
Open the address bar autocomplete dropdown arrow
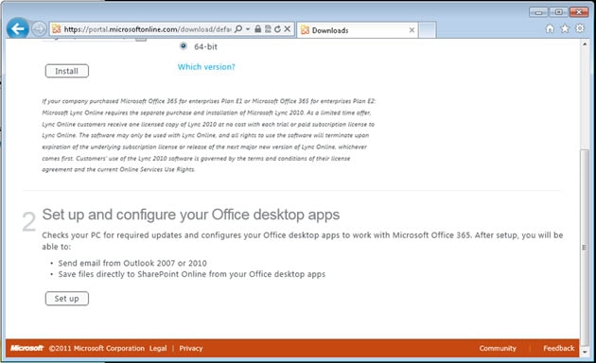click(x=248, y=29)
